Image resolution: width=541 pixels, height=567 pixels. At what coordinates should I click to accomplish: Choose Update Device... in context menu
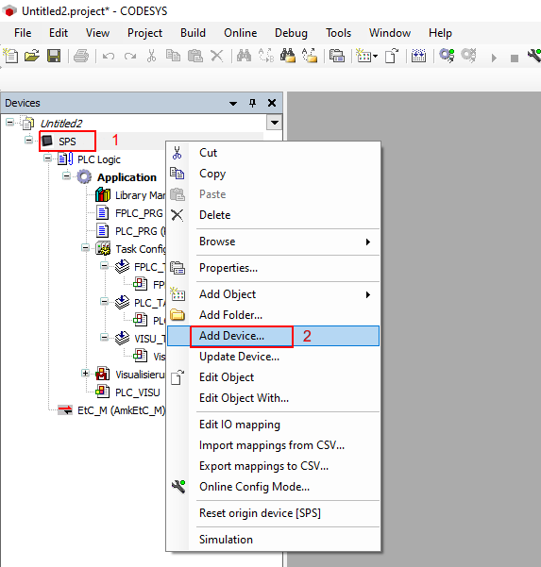(x=273, y=357)
